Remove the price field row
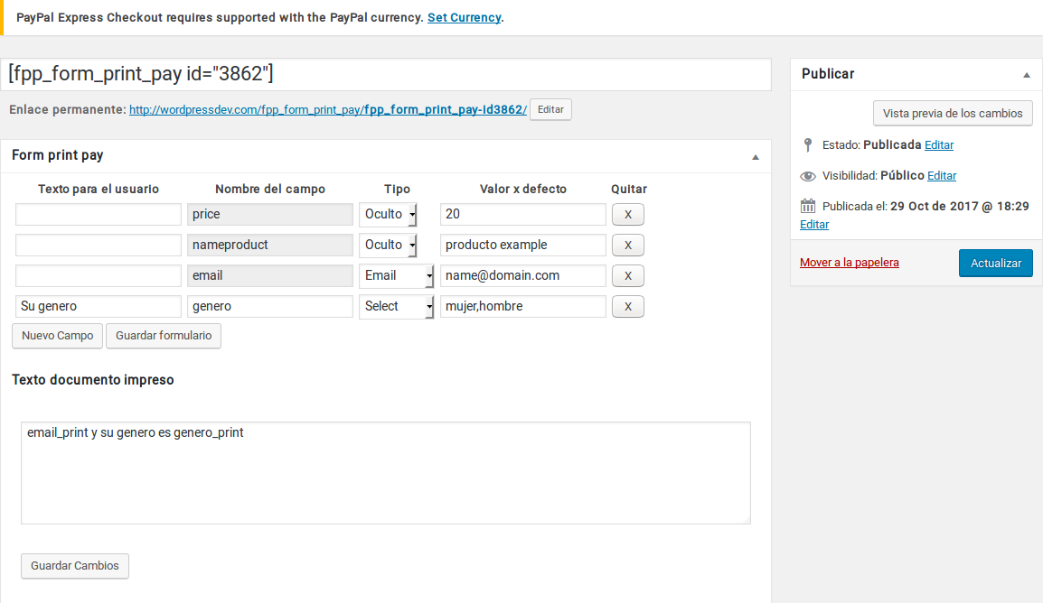Image resolution: width=1043 pixels, height=603 pixels. coord(627,215)
